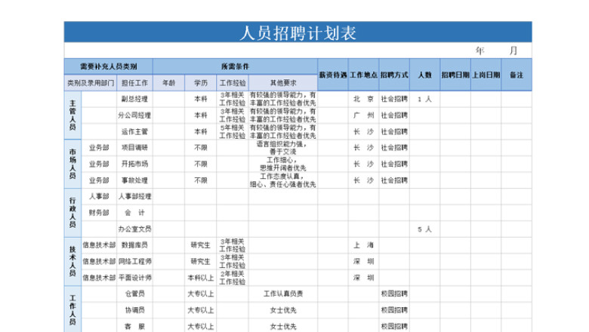Click the 上岗日期 column header

point(486,75)
